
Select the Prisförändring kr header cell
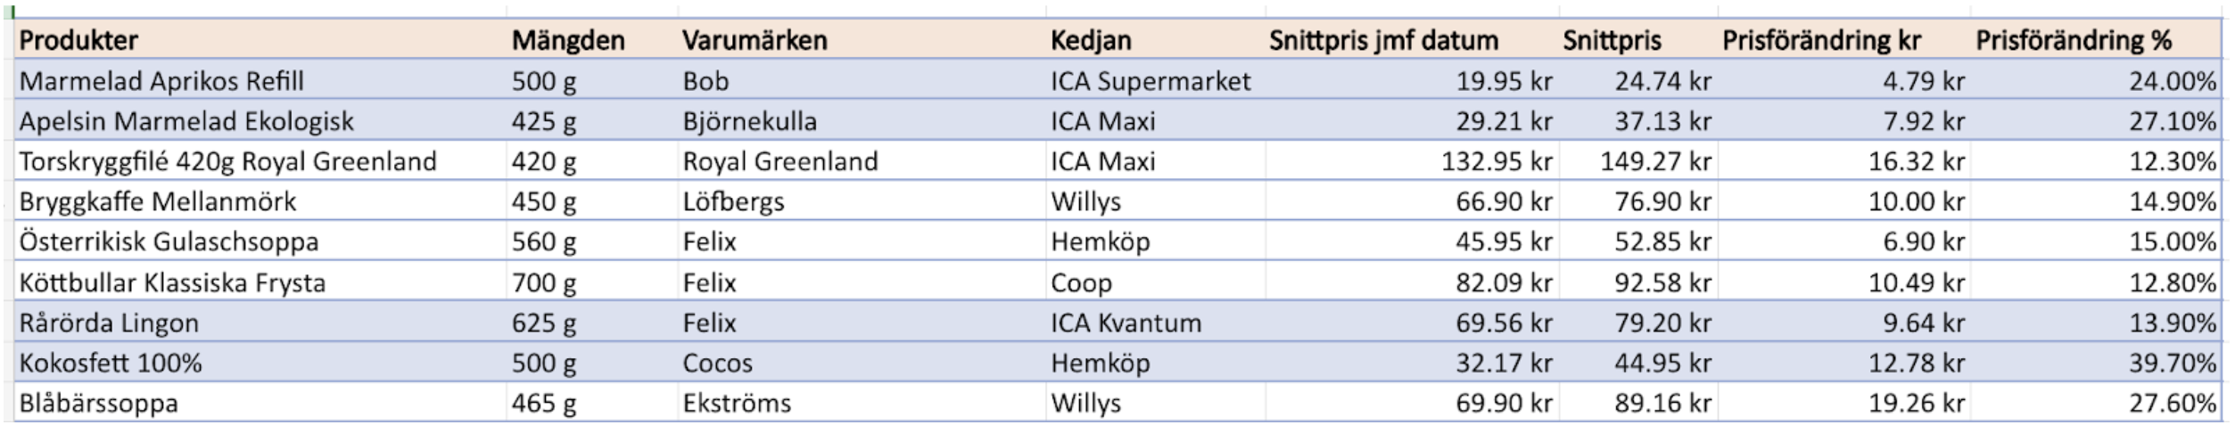pos(1821,40)
